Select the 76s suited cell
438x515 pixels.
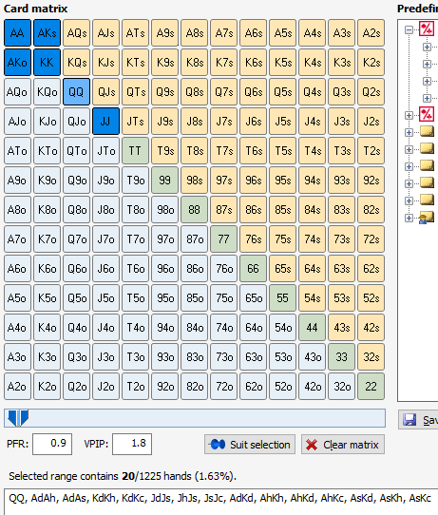(x=253, y=239)
